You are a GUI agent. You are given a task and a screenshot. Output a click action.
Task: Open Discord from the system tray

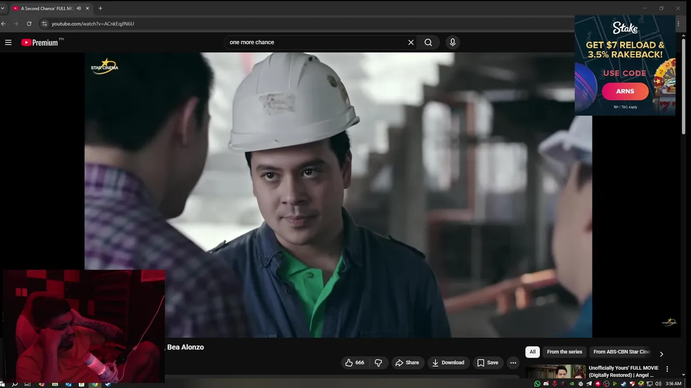[546, 384]
